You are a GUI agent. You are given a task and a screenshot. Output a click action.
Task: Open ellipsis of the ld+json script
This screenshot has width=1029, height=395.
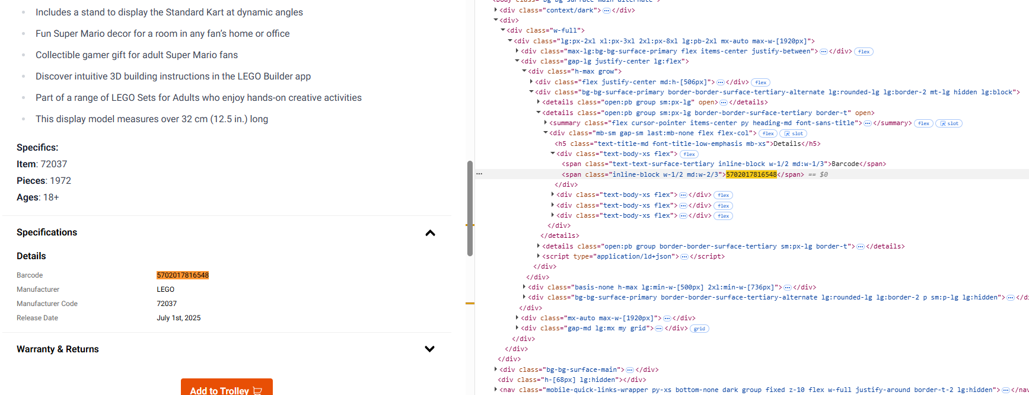(684, 257)
